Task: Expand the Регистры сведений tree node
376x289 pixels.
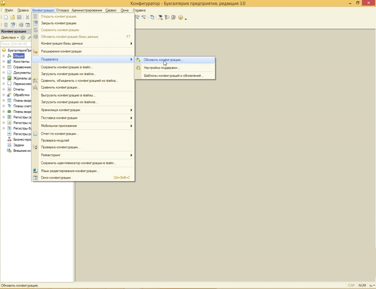Action: point(4,117)
